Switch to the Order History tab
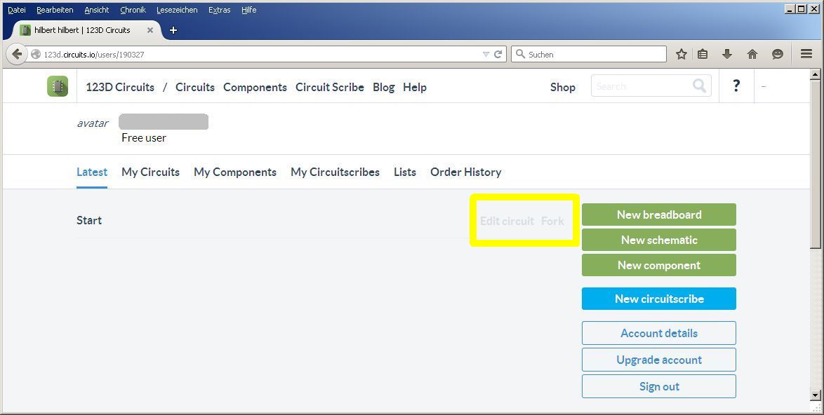 pyautogui.click(x=465, y=172)
